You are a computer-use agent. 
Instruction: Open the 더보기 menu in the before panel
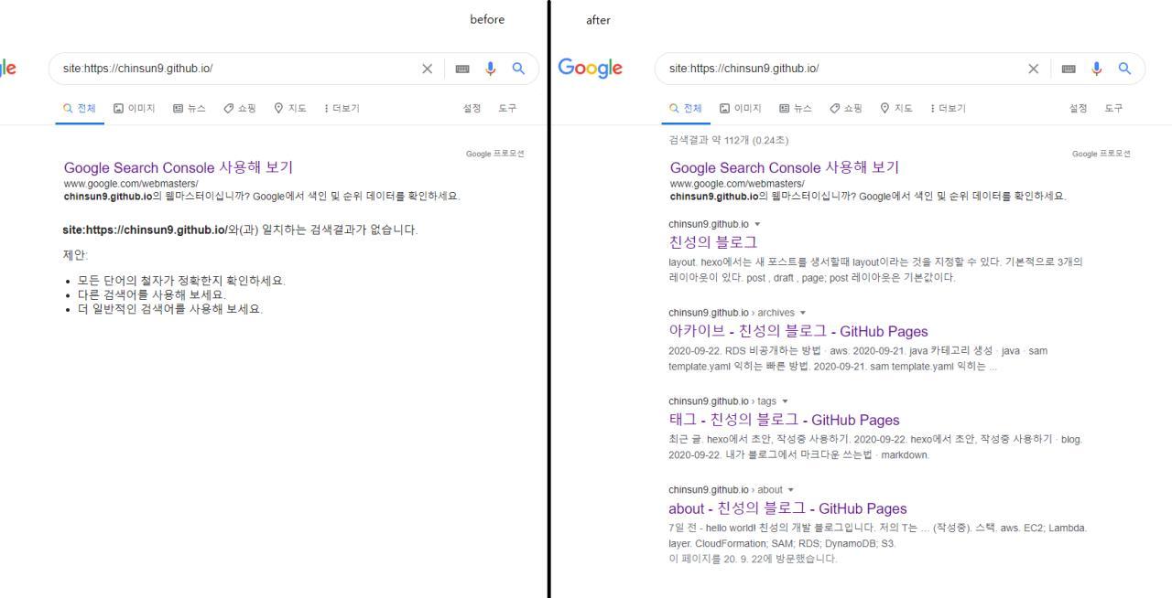[x=342, y=108]
